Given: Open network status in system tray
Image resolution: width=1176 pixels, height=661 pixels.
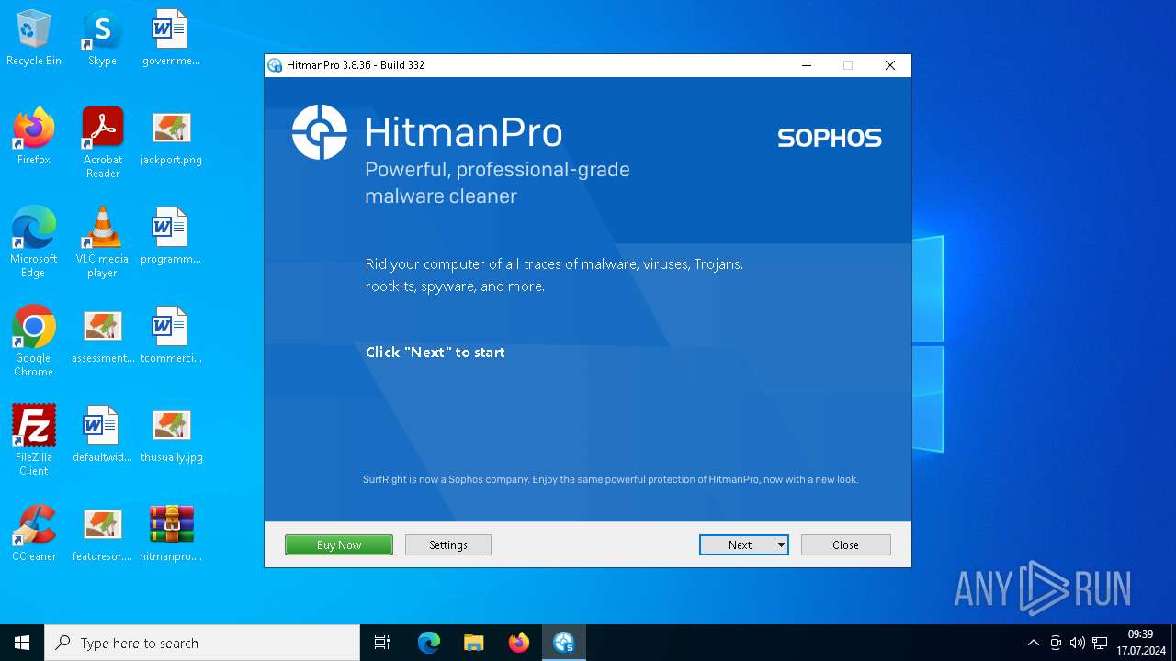Looking at the screenshot, I should [x=1100, y=643].
